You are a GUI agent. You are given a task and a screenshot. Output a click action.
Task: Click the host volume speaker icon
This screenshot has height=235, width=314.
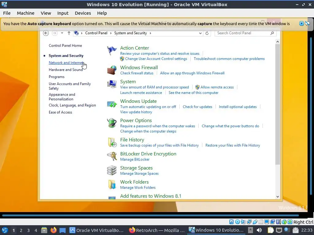[259, 230]
